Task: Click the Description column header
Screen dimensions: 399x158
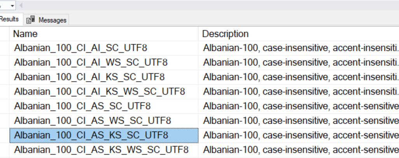Action: coord(225,34)
